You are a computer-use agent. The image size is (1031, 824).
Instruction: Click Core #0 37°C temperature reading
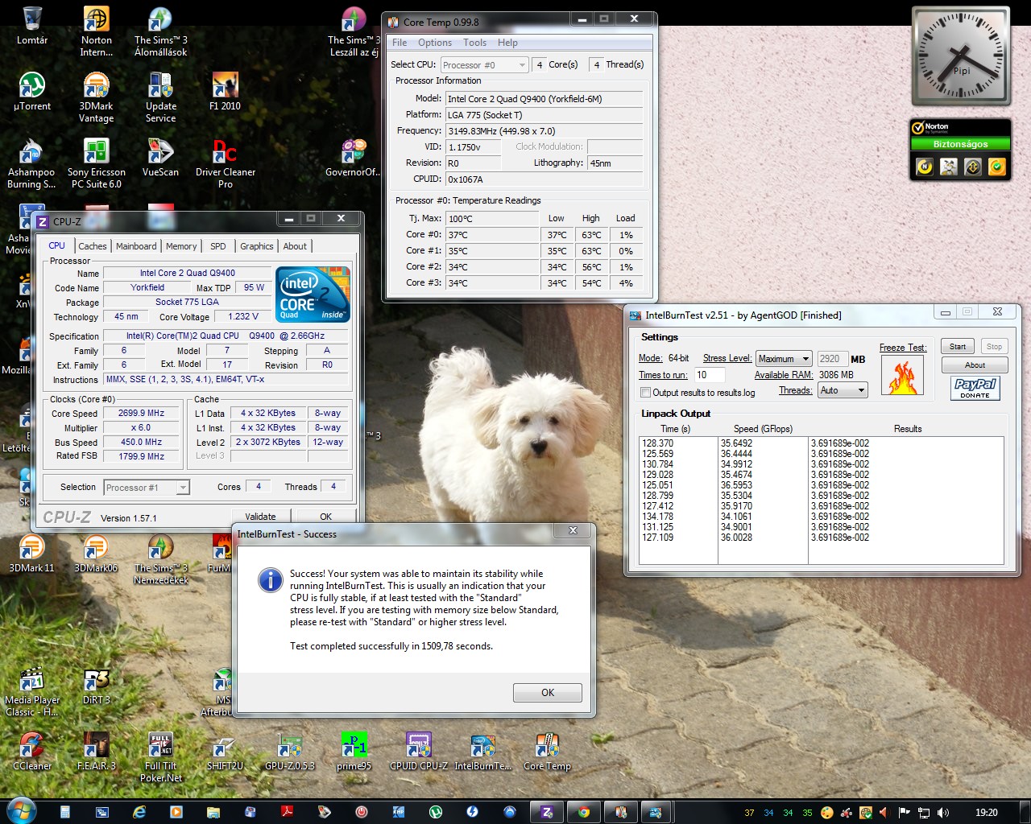click(492, 235)
